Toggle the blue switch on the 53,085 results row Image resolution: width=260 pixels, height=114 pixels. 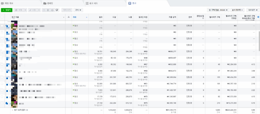pos(8,85)
